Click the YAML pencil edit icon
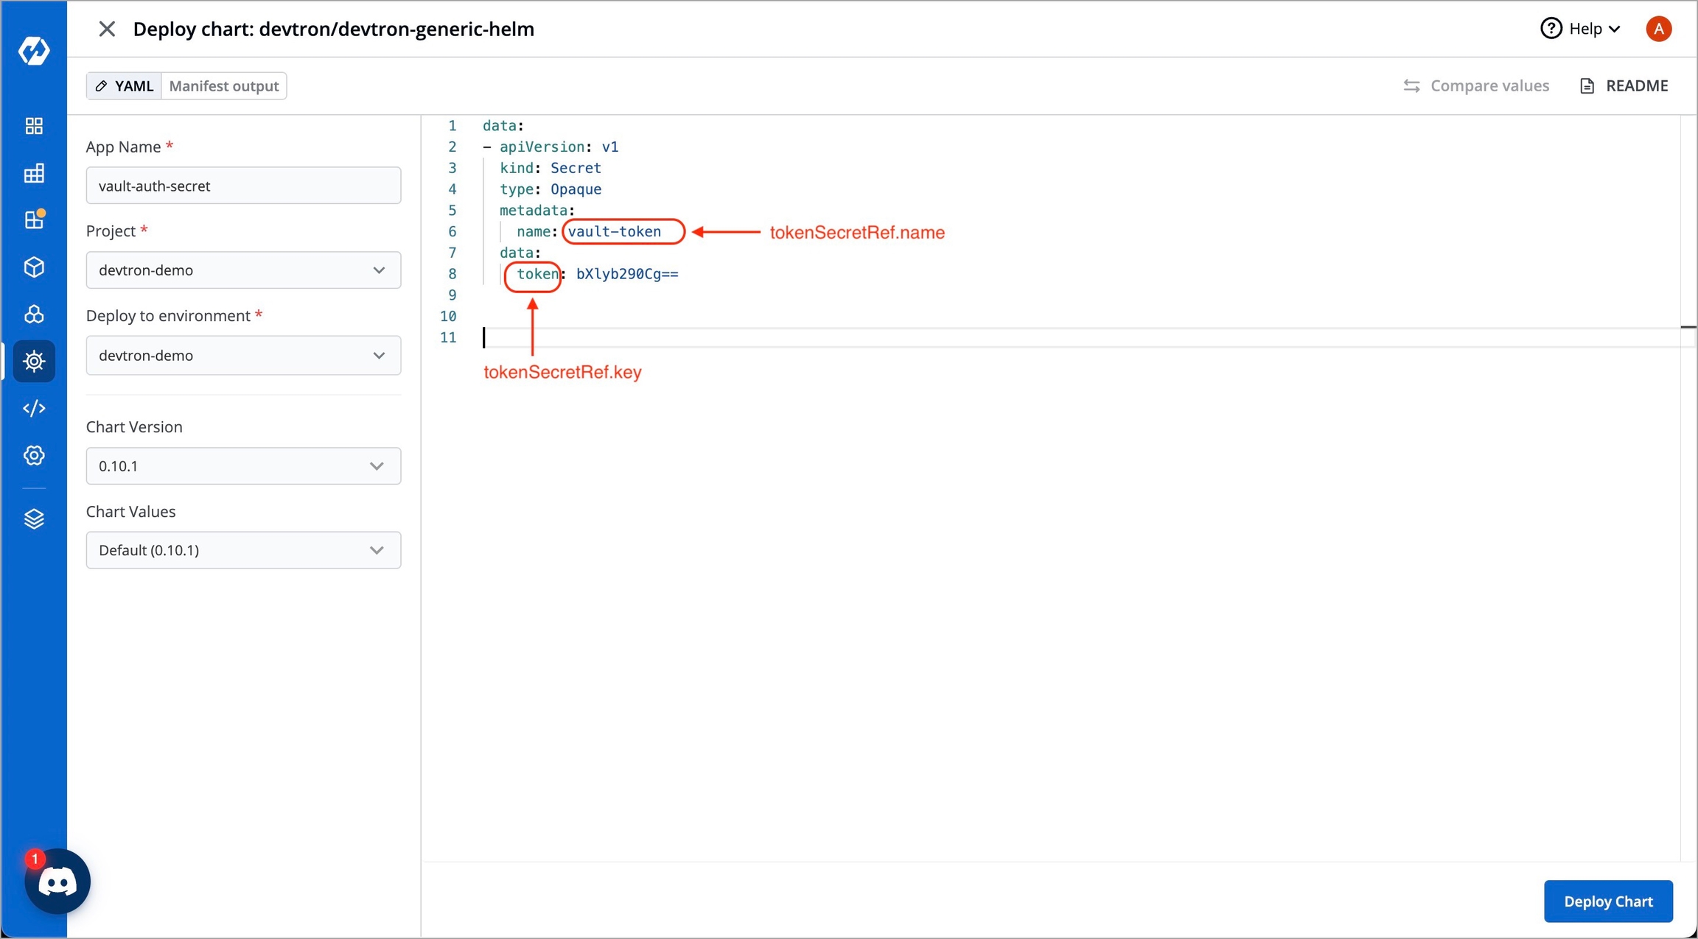Image resolution: width=1698 pixels, height=939 pixels. [x=102, y=86]
